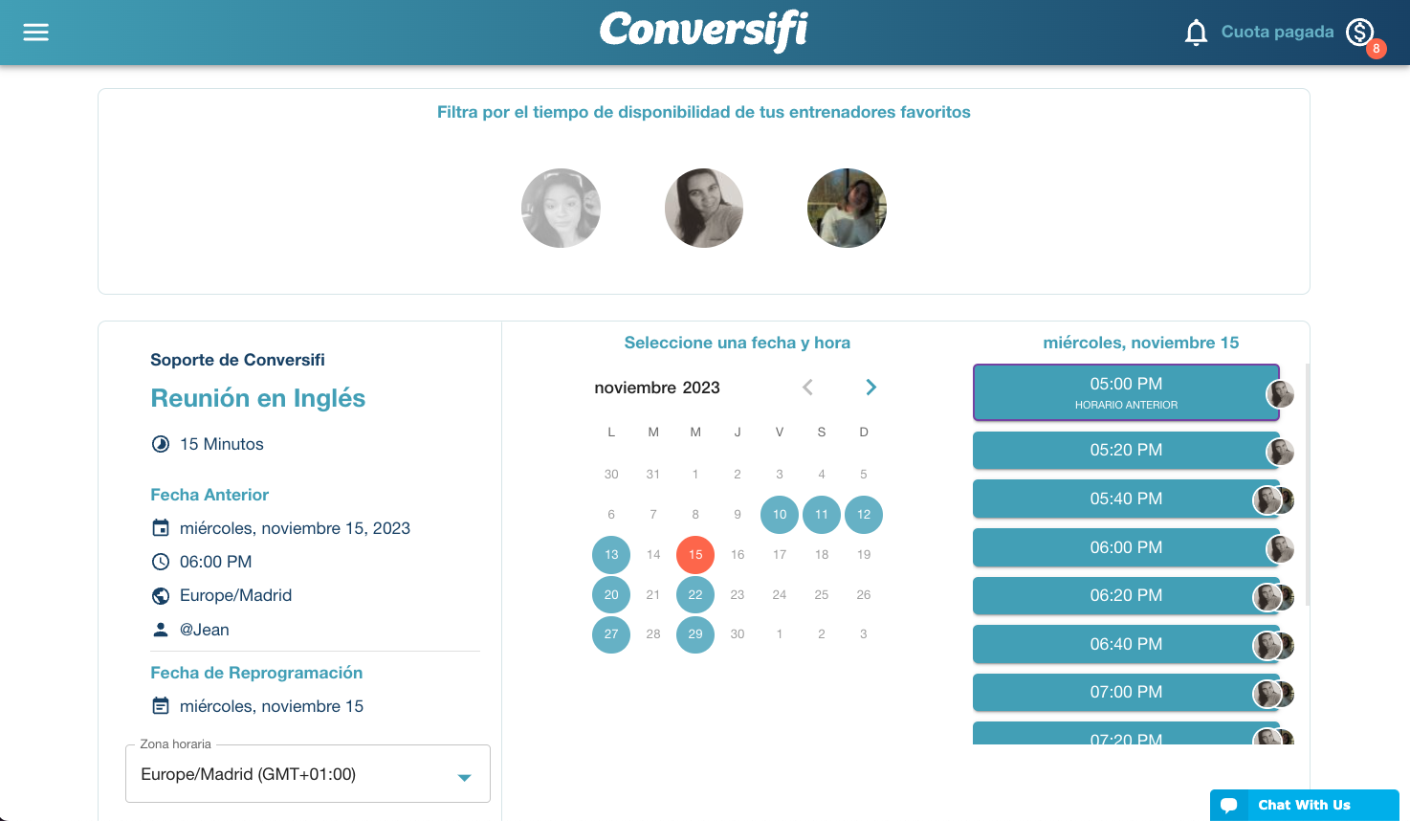Screen dimensions: 1410x821
Task: Expand the Zona horaria dropdown
Action: pyautogui.click(x=464, y=776)
